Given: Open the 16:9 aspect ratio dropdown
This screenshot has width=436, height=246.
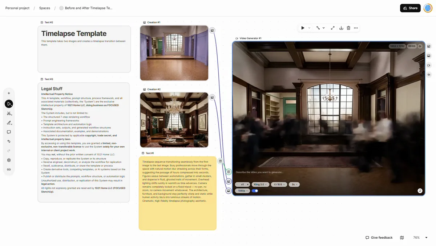Looking at the screenshot, I should pyautogui.click(x=279, y=184).
